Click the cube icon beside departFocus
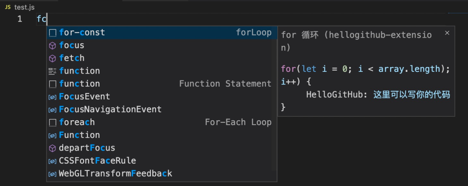Screen dimensions: 468x186 [52, 148]
